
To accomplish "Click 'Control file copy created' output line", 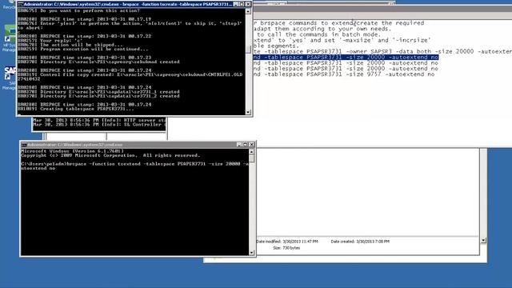I will 130,77.
